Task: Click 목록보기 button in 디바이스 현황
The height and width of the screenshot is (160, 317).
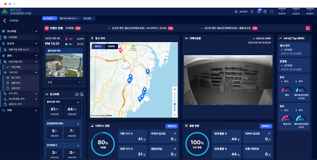Action: pyautogui.click(x=172, y=126)
